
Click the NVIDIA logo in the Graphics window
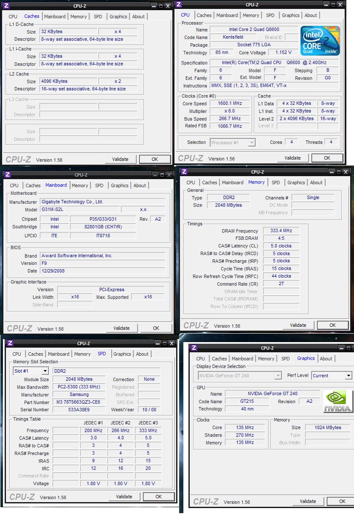337,402
